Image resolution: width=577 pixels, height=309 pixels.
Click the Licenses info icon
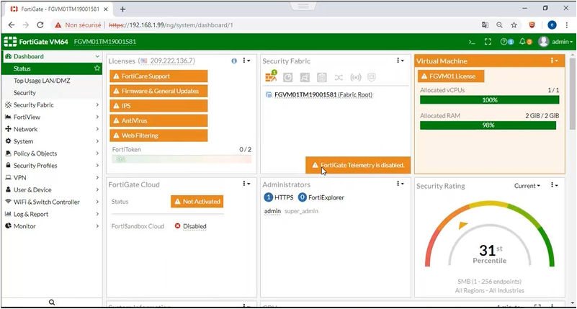click(234, 61)
